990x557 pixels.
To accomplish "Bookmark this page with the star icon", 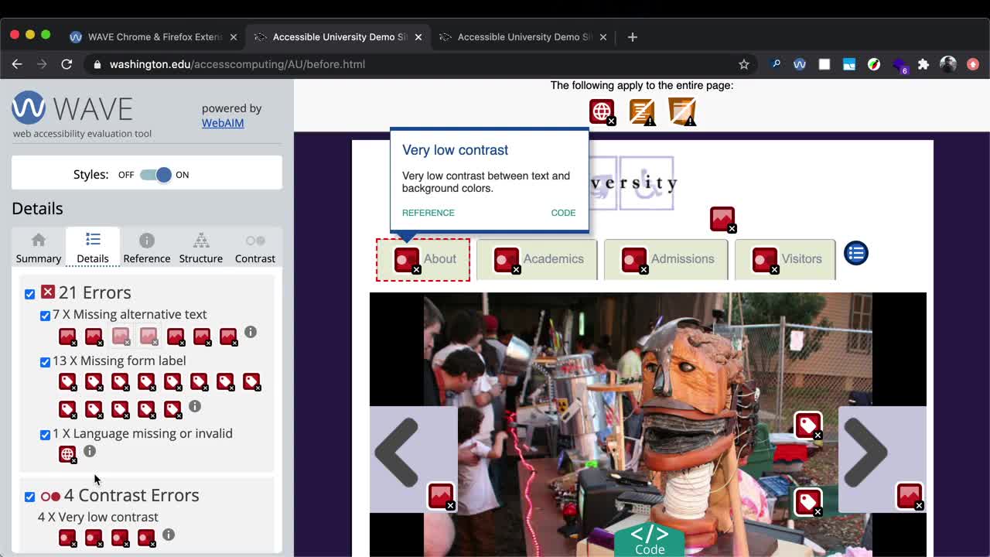I will tap(743, 64).
